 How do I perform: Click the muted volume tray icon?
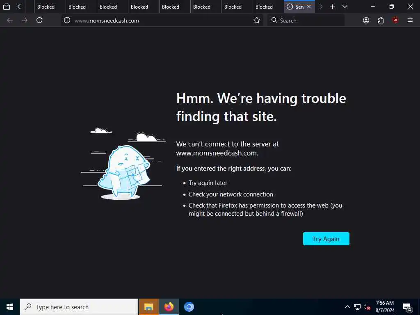(367, 307)
